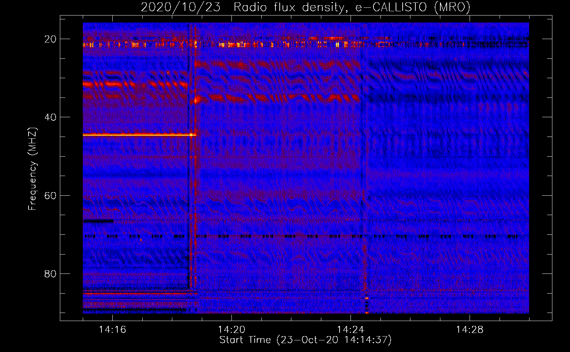
Task: Click the 14:20 time tick label
Action: [231, 330]
